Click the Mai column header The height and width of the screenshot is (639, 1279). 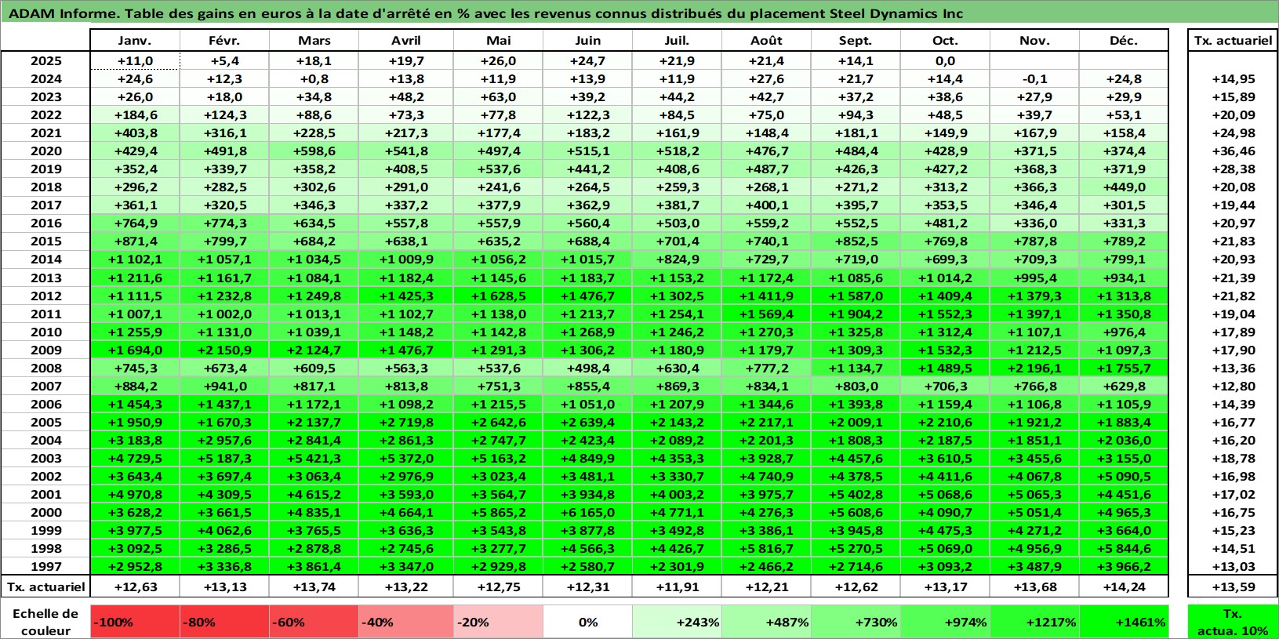tap(498, 41)
